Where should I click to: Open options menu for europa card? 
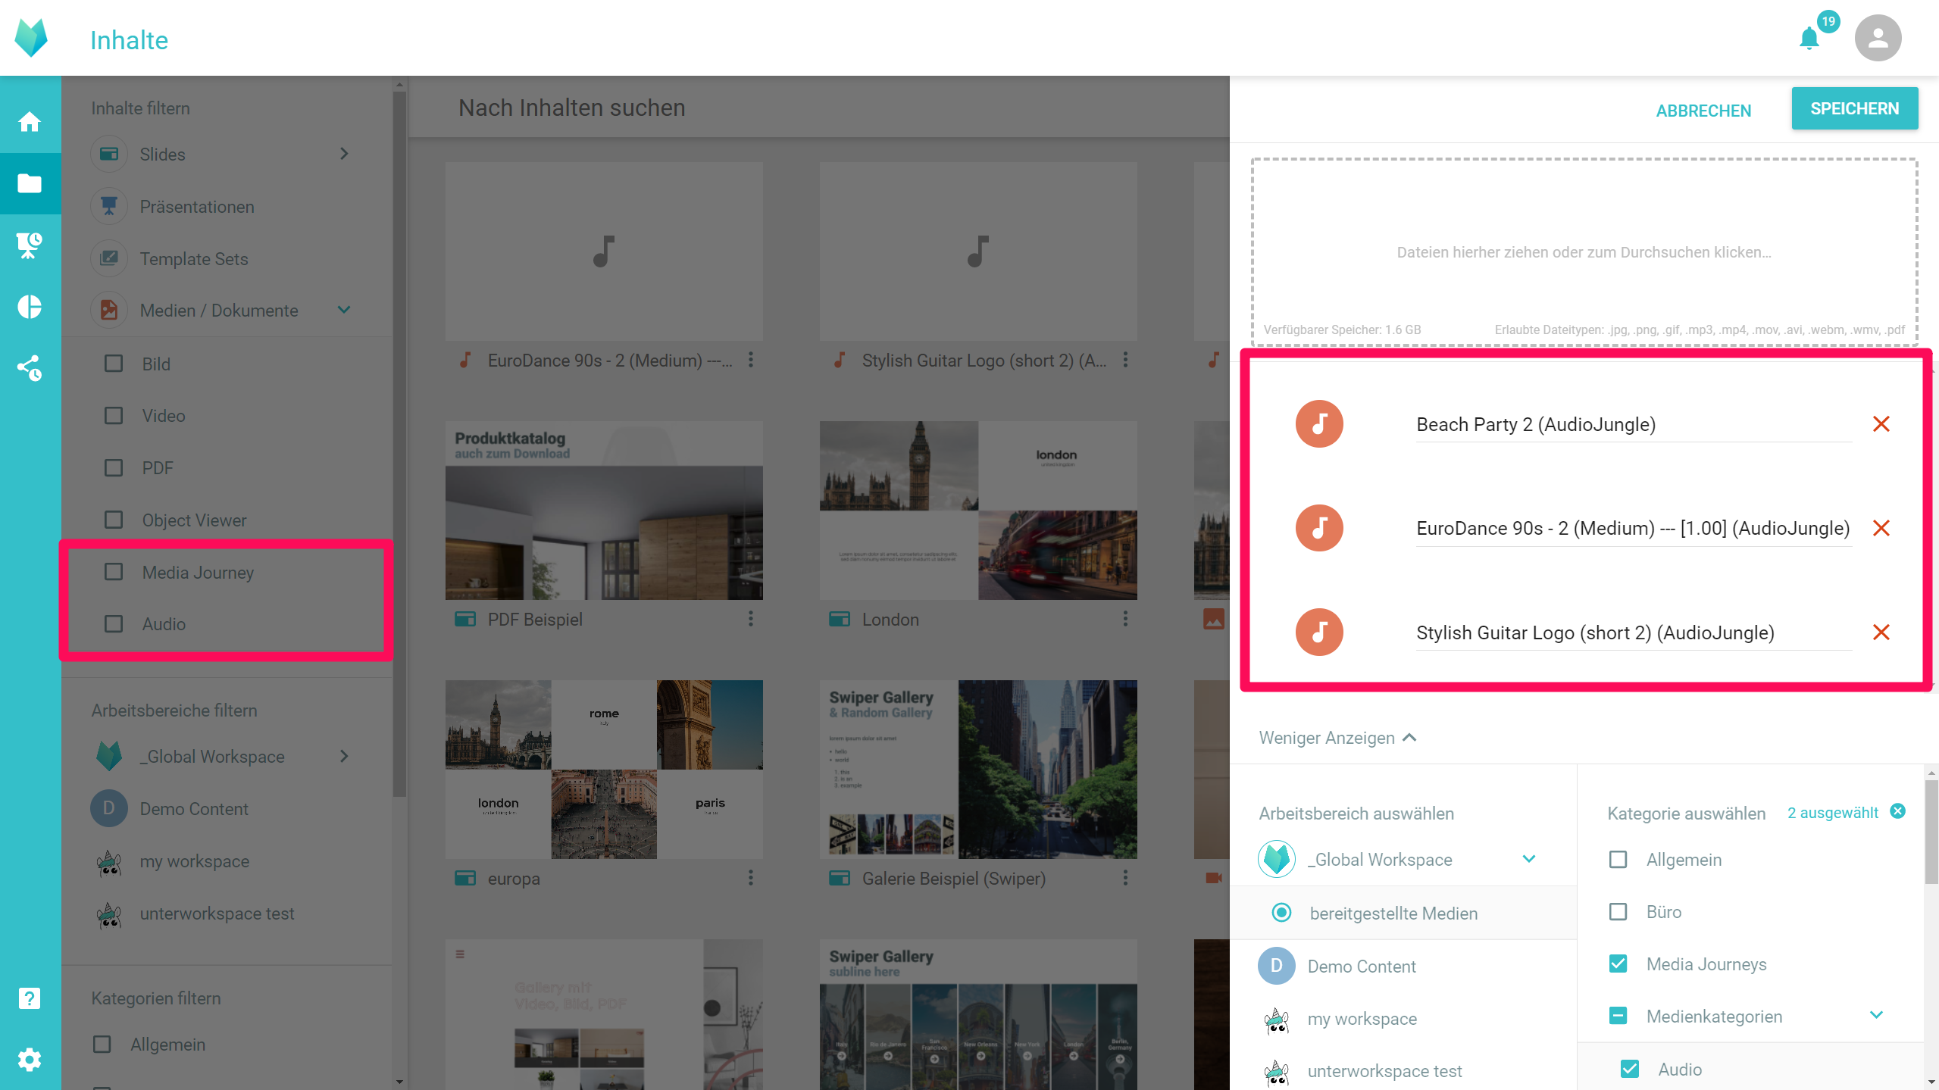[751, 878]
